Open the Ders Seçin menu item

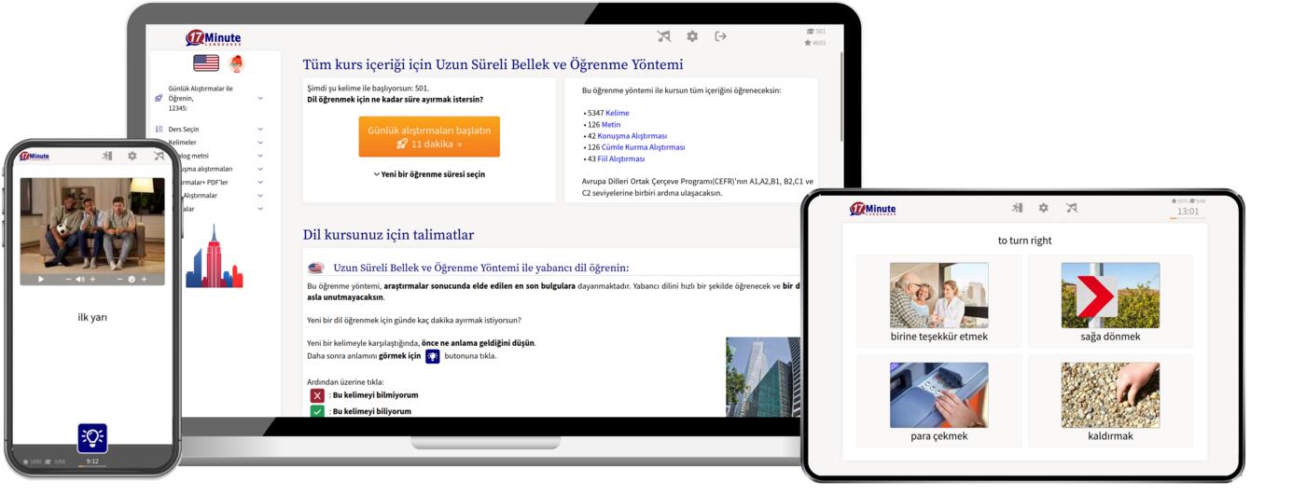184,130
